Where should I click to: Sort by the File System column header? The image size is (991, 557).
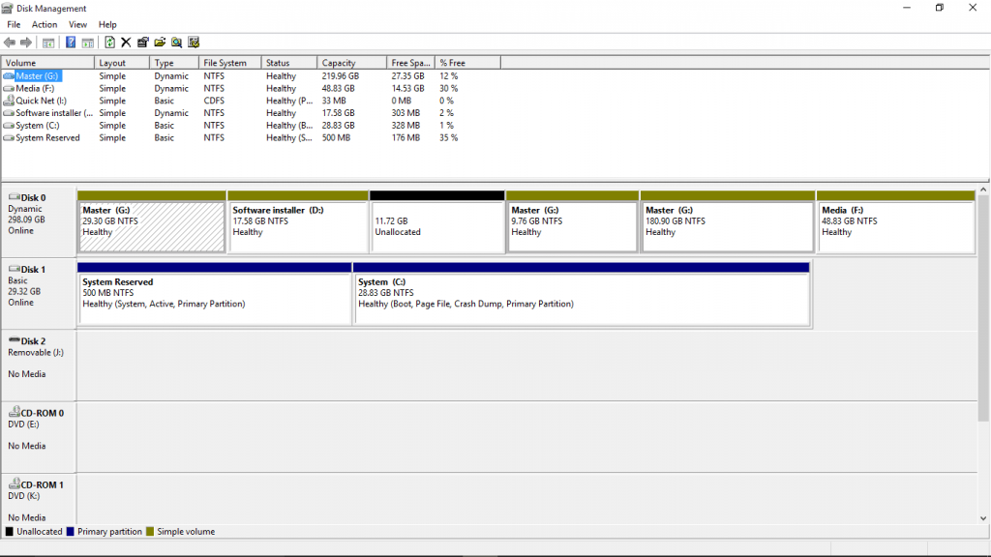(x=230, y=63)
